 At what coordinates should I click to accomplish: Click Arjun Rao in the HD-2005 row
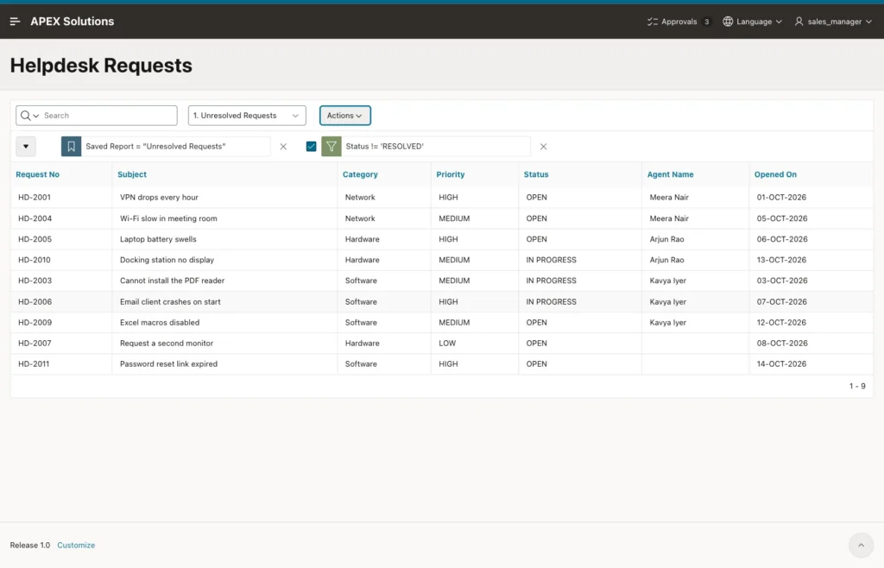667,239
